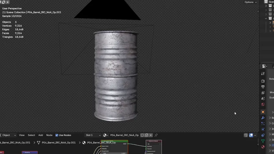Viewport: 274px width, 154px height.
Task: Open the Render properties tab
Action: click(x=263, y=81)
